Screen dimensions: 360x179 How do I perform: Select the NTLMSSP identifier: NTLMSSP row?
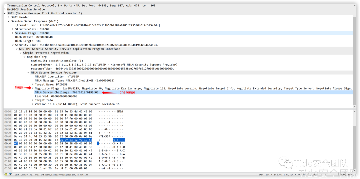[57, 77]
